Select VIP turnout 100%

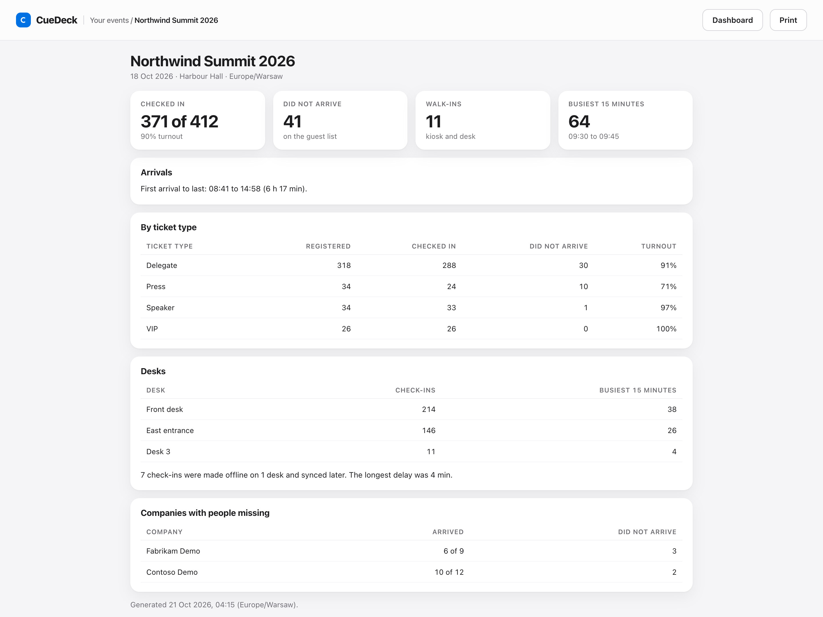[x=666, y=329]
